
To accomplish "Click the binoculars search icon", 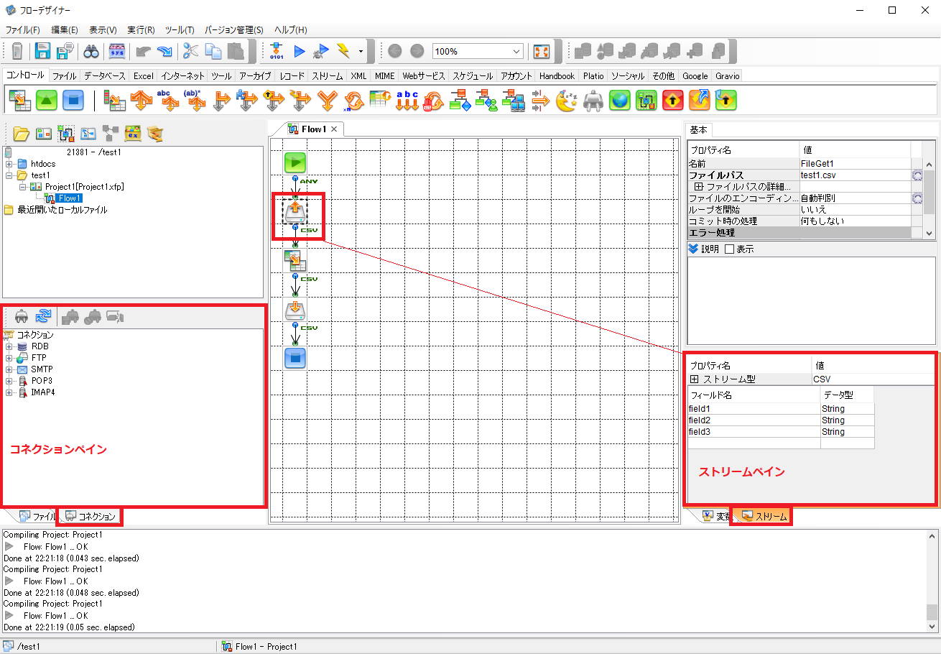I will pyautogui.click(x=91, y=51).
